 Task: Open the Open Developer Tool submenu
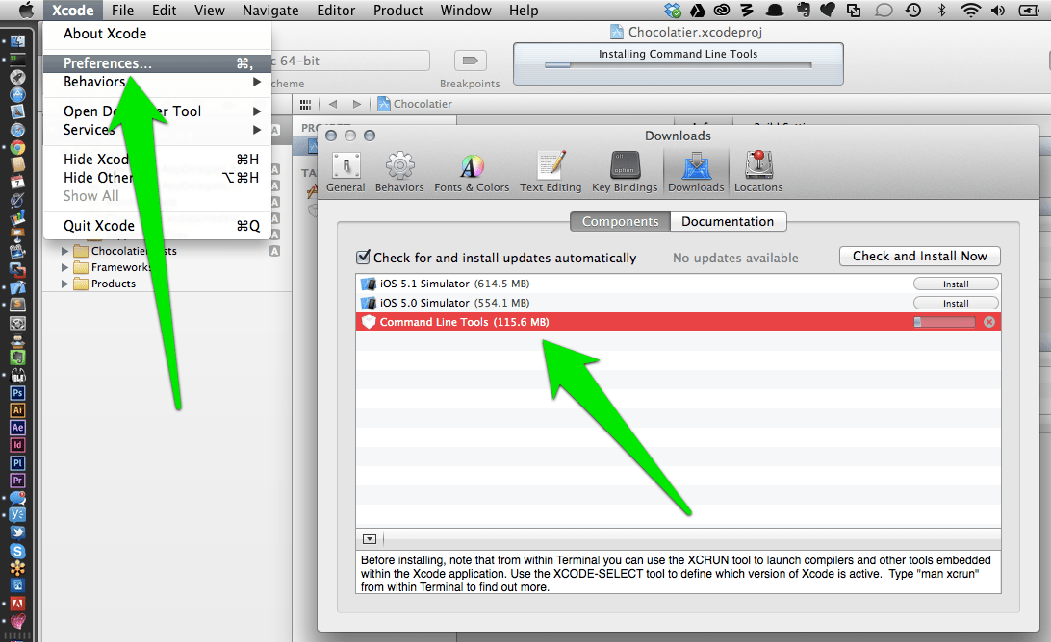point(158,111)
